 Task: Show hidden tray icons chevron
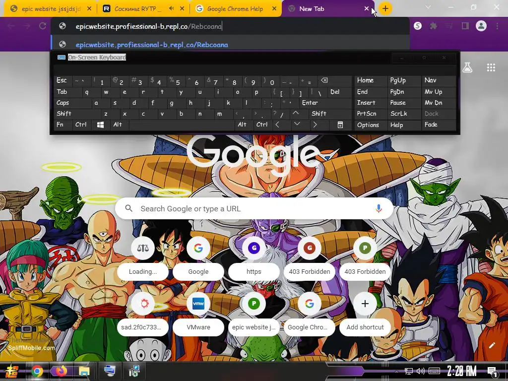click(397, 371)
